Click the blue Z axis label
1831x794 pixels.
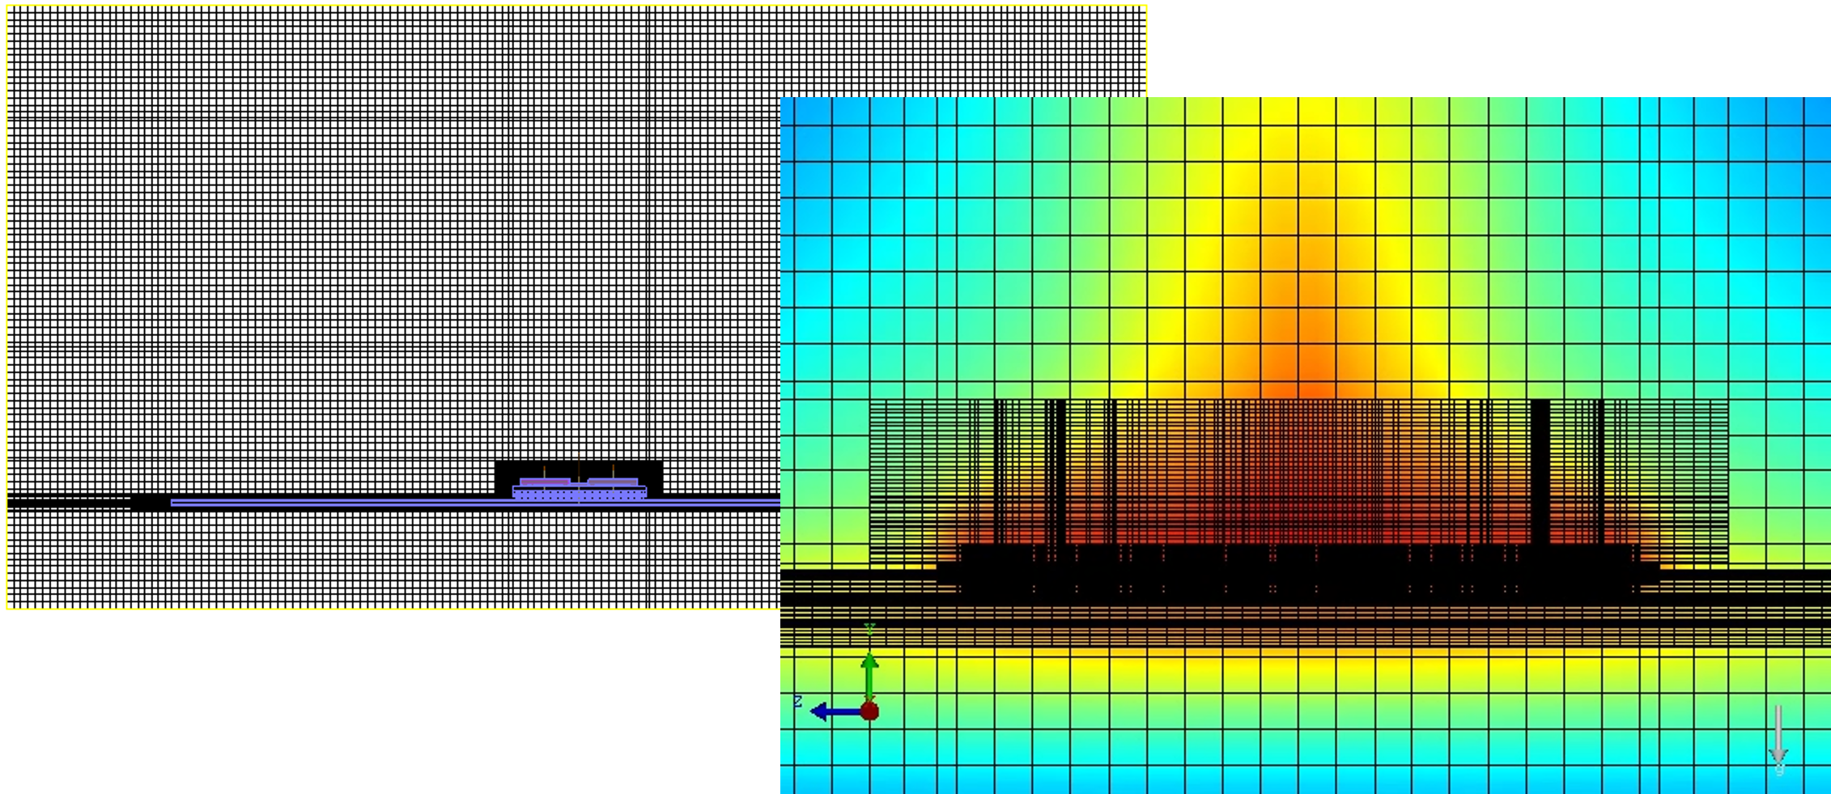(x=797, y=701)
